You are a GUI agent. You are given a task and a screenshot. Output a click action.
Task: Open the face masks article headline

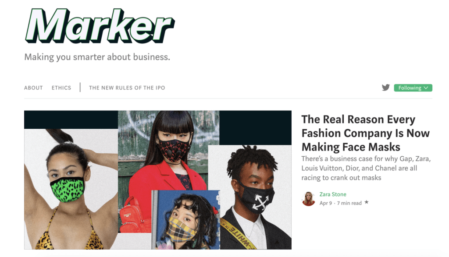[365, 133]
